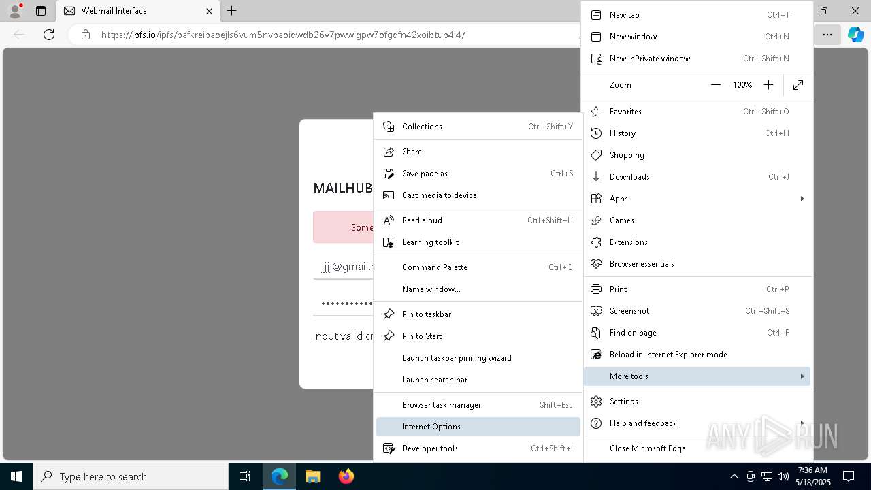Click the Pin to Start pin icon

pos(389,336)
